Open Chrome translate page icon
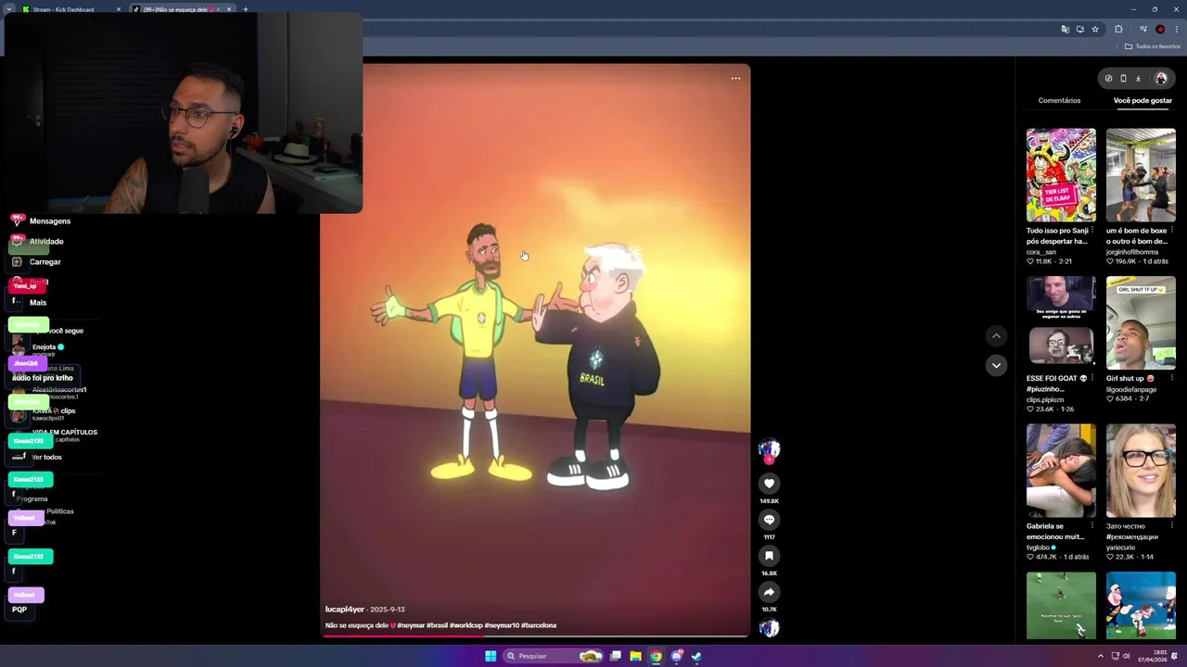 tap(1065, 30)
